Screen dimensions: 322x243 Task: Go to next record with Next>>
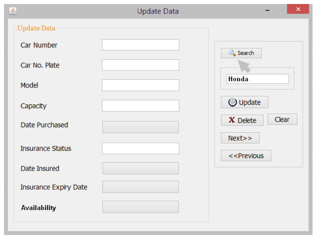pyautogui.click(x=240, y=138)
